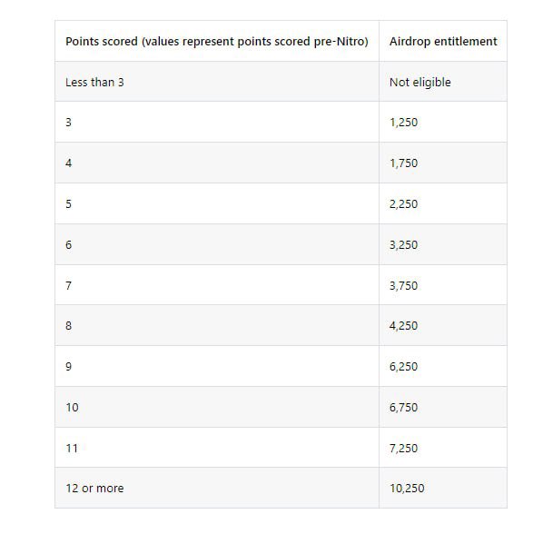Image resolution: width=543 pixels, height=534 pixels.
Task: Select the points cell showing 10
Action: [217, 407]
